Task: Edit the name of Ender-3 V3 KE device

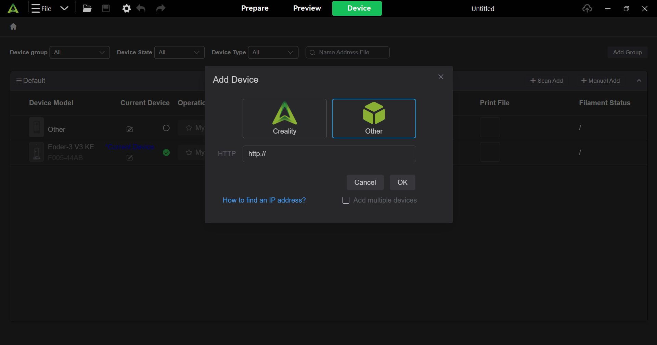Action: [x=130, y=157]
